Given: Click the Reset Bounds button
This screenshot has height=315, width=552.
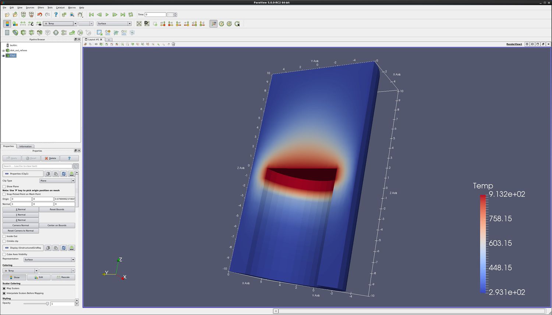Looking at the screenshot, I should coord(57,210).
